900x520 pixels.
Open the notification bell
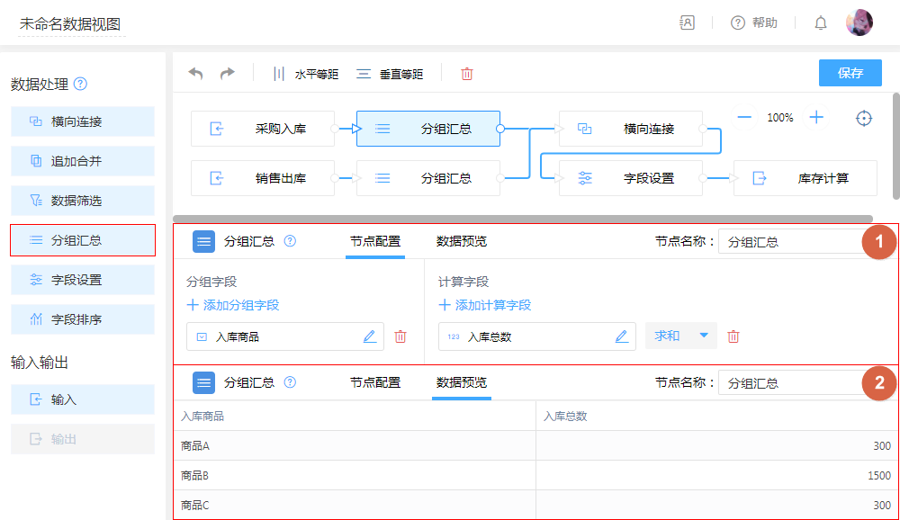[821, 23]
